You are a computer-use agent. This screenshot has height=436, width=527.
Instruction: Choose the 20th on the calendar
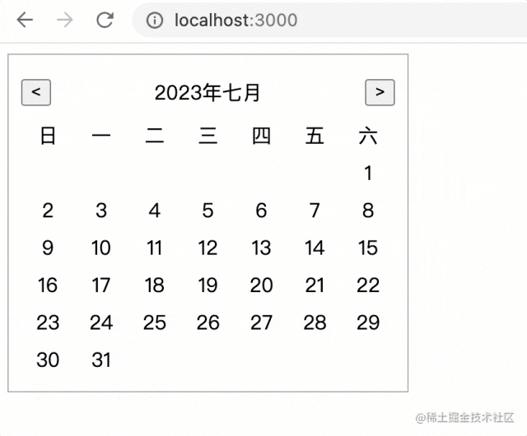tap(261, 285)
